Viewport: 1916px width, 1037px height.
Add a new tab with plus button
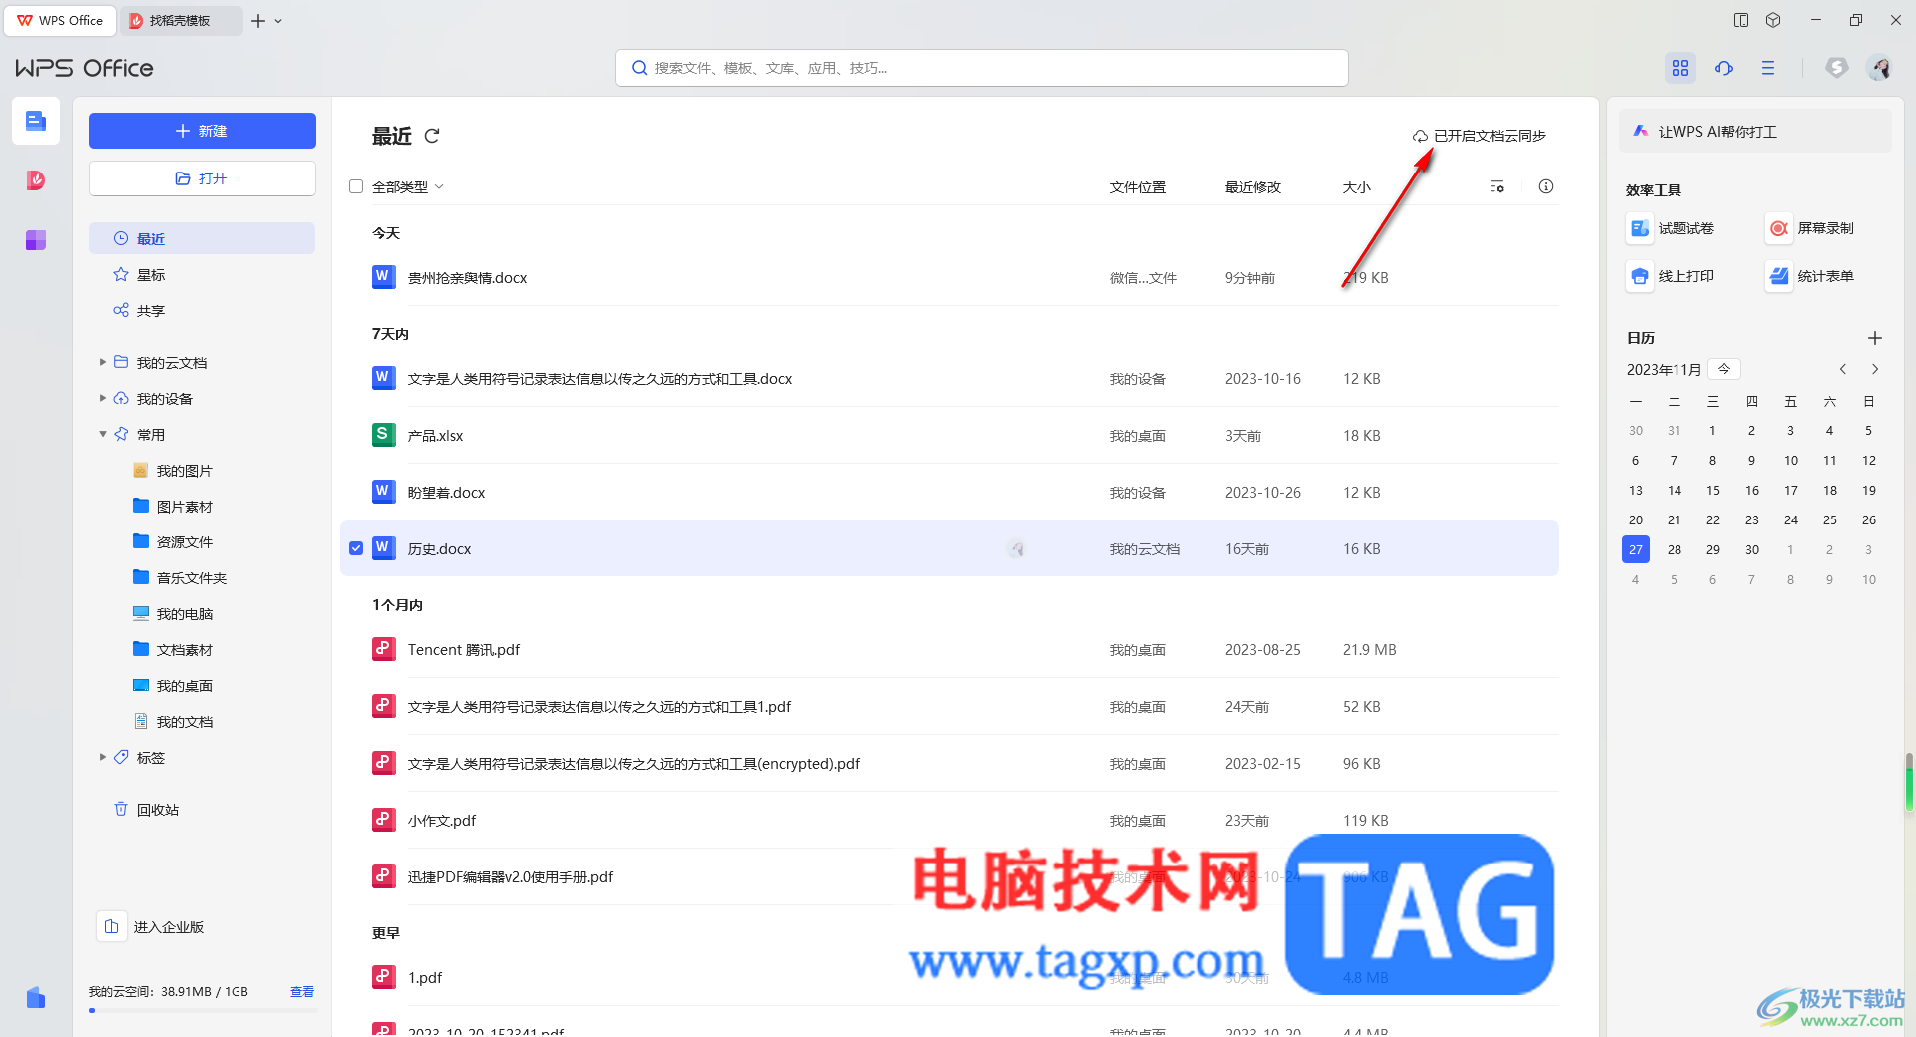coord(258,21)
